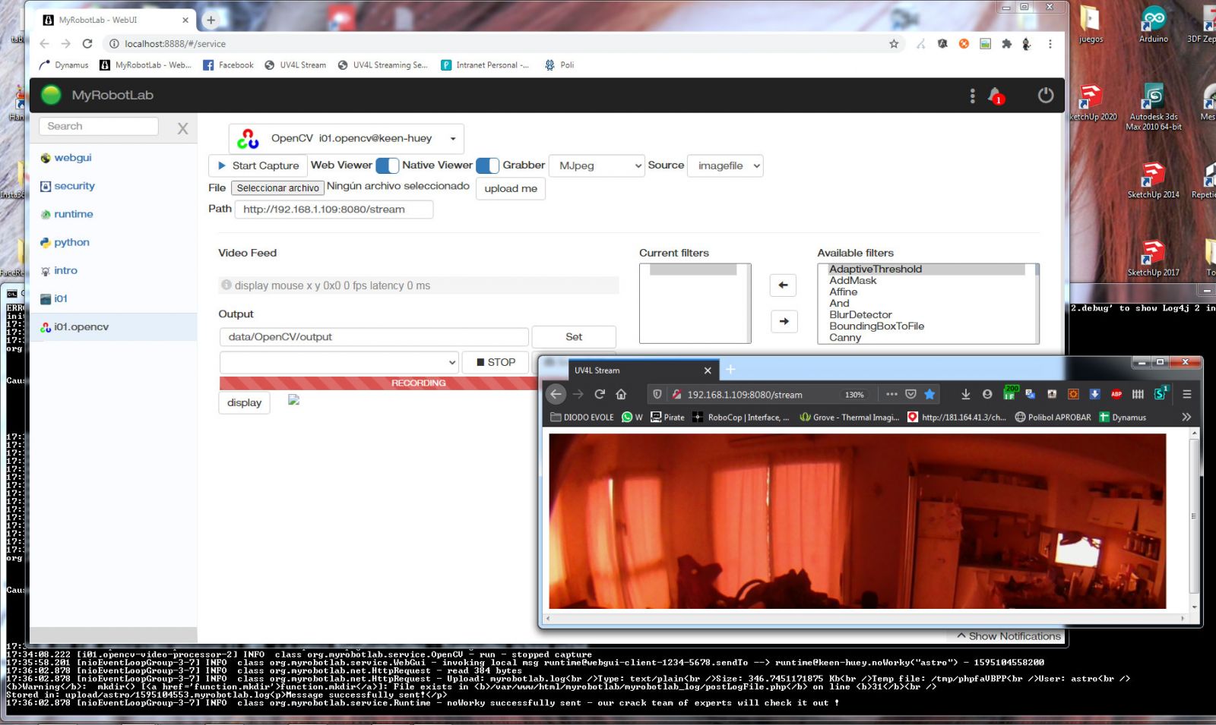The image size is (1216, 725).
Task: Click the power shutdown icon in header
Action: [1046, 95]
